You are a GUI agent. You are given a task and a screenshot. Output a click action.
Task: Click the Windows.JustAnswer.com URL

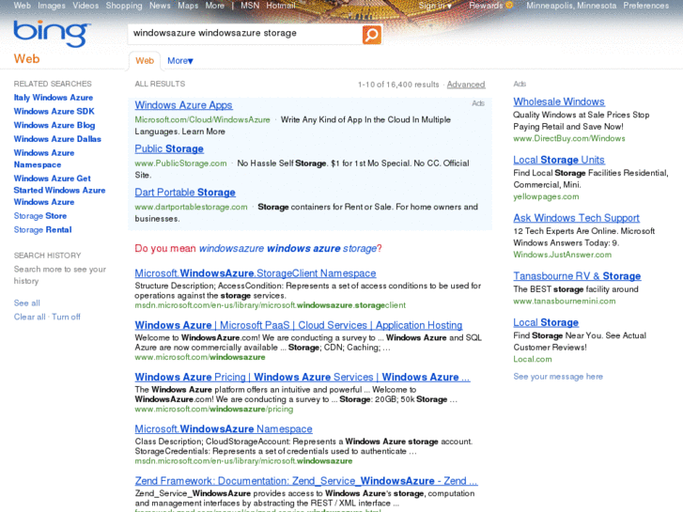(562, 255)
